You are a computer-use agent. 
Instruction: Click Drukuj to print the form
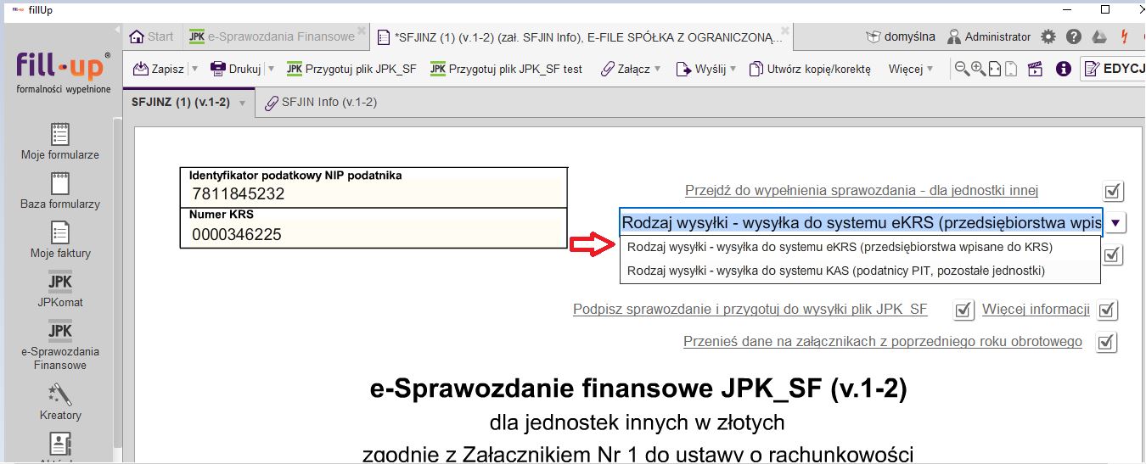coord(236,69)
